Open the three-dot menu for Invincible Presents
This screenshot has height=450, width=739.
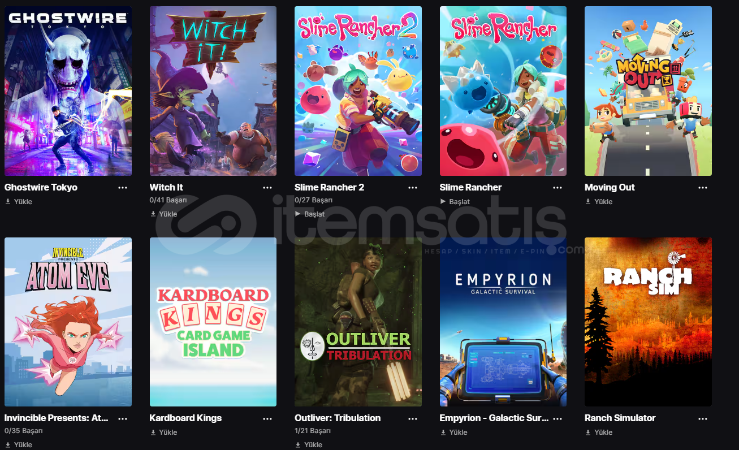pos(123,419)
